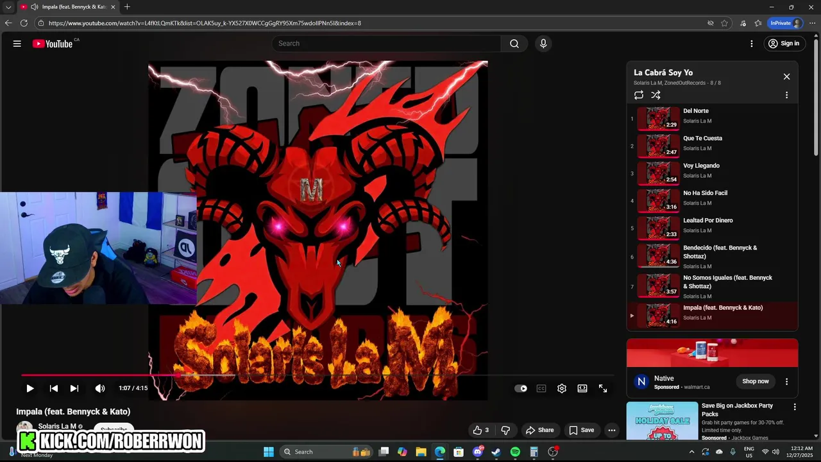The image size is (821, 462).
Task: Skip to the next video
Action: 74,388
